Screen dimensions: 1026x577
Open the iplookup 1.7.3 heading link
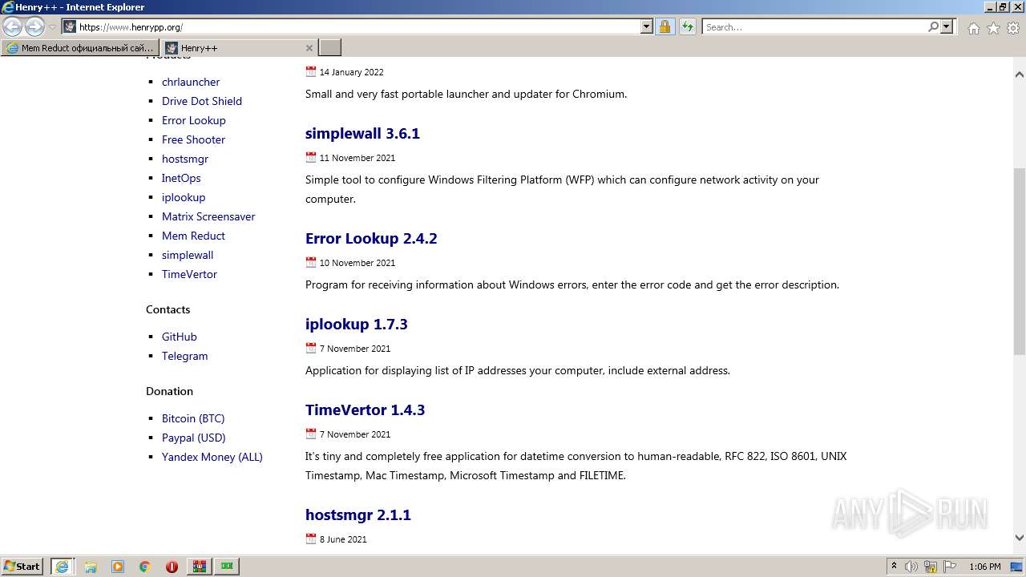pyautogui.click(x=357, y=324)
